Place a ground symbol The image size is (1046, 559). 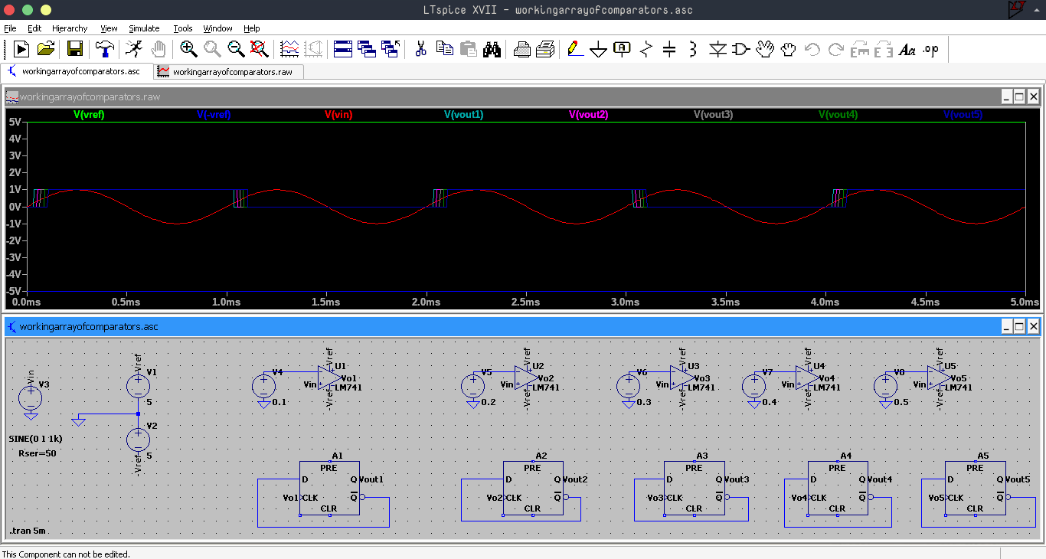coord(597,49)
